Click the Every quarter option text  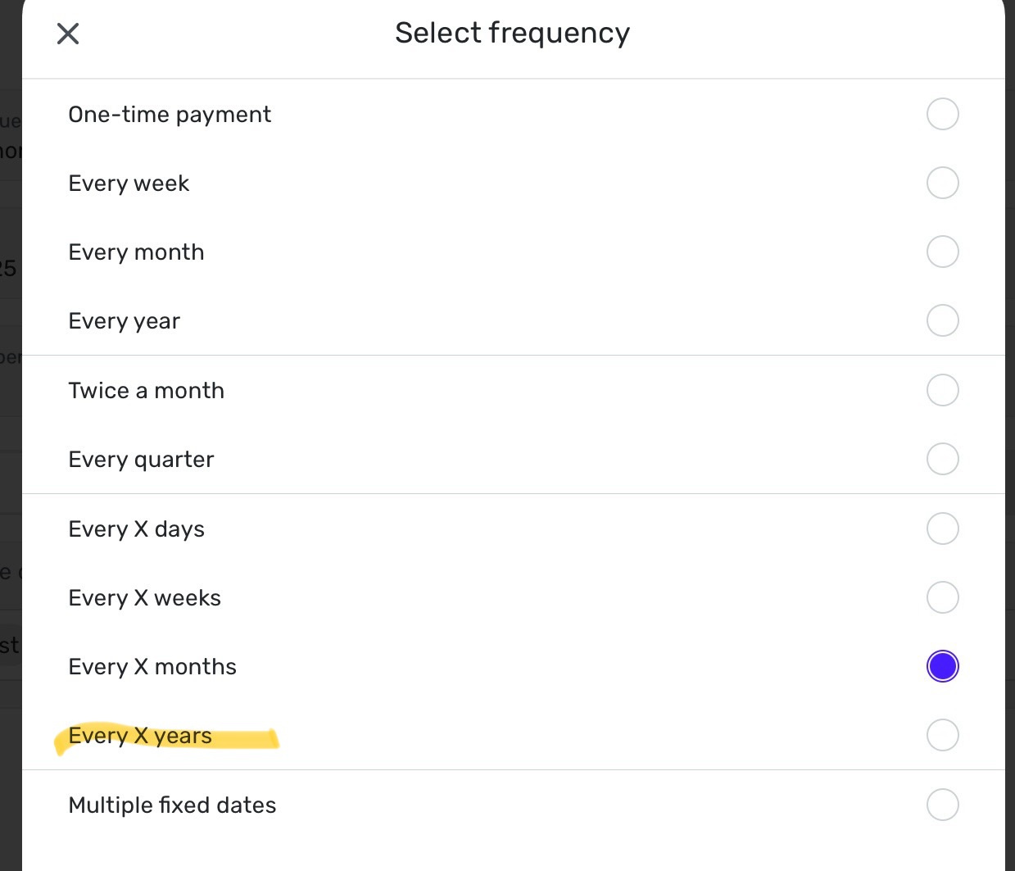pyautogui.click(x=141, y=460)
